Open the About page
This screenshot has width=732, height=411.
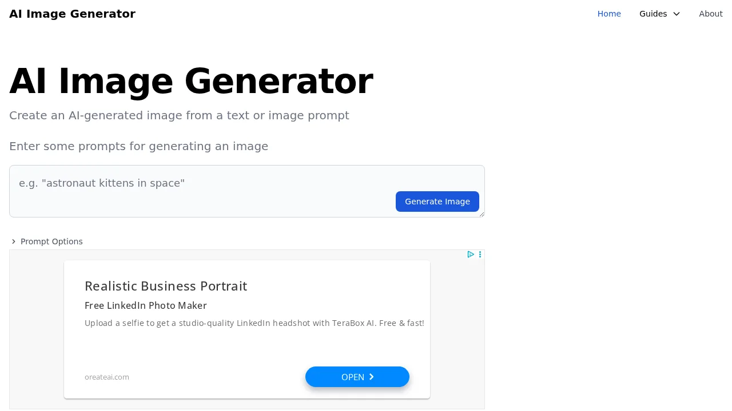pos(711,14)
